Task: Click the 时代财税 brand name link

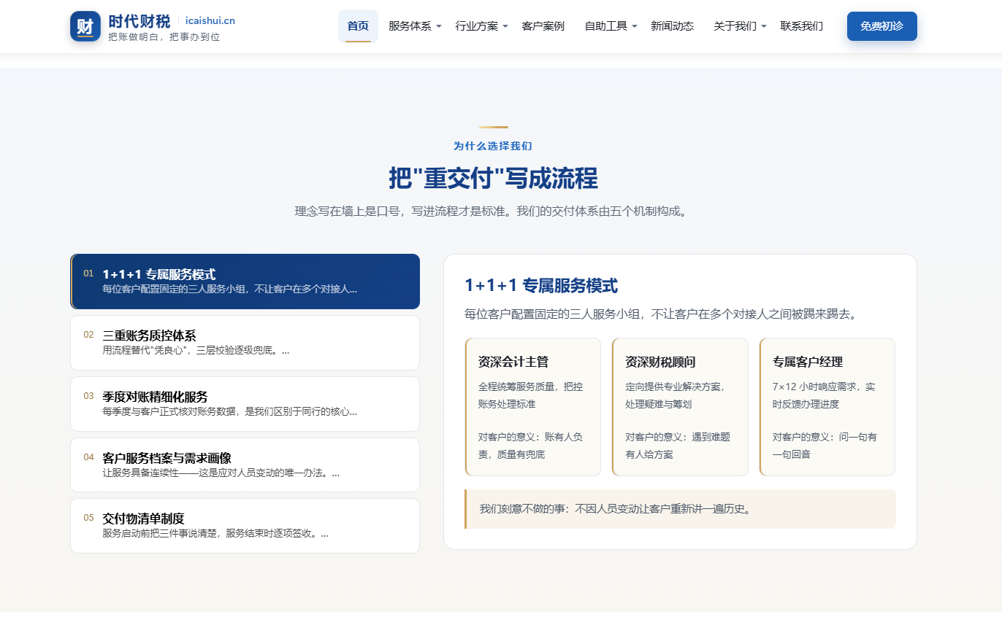Action: click(139, 21)
